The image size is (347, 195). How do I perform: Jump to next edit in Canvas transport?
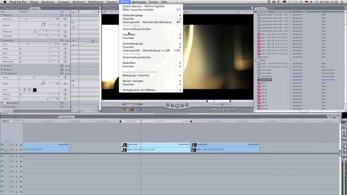pyautogui.click(x=187, y=105)
